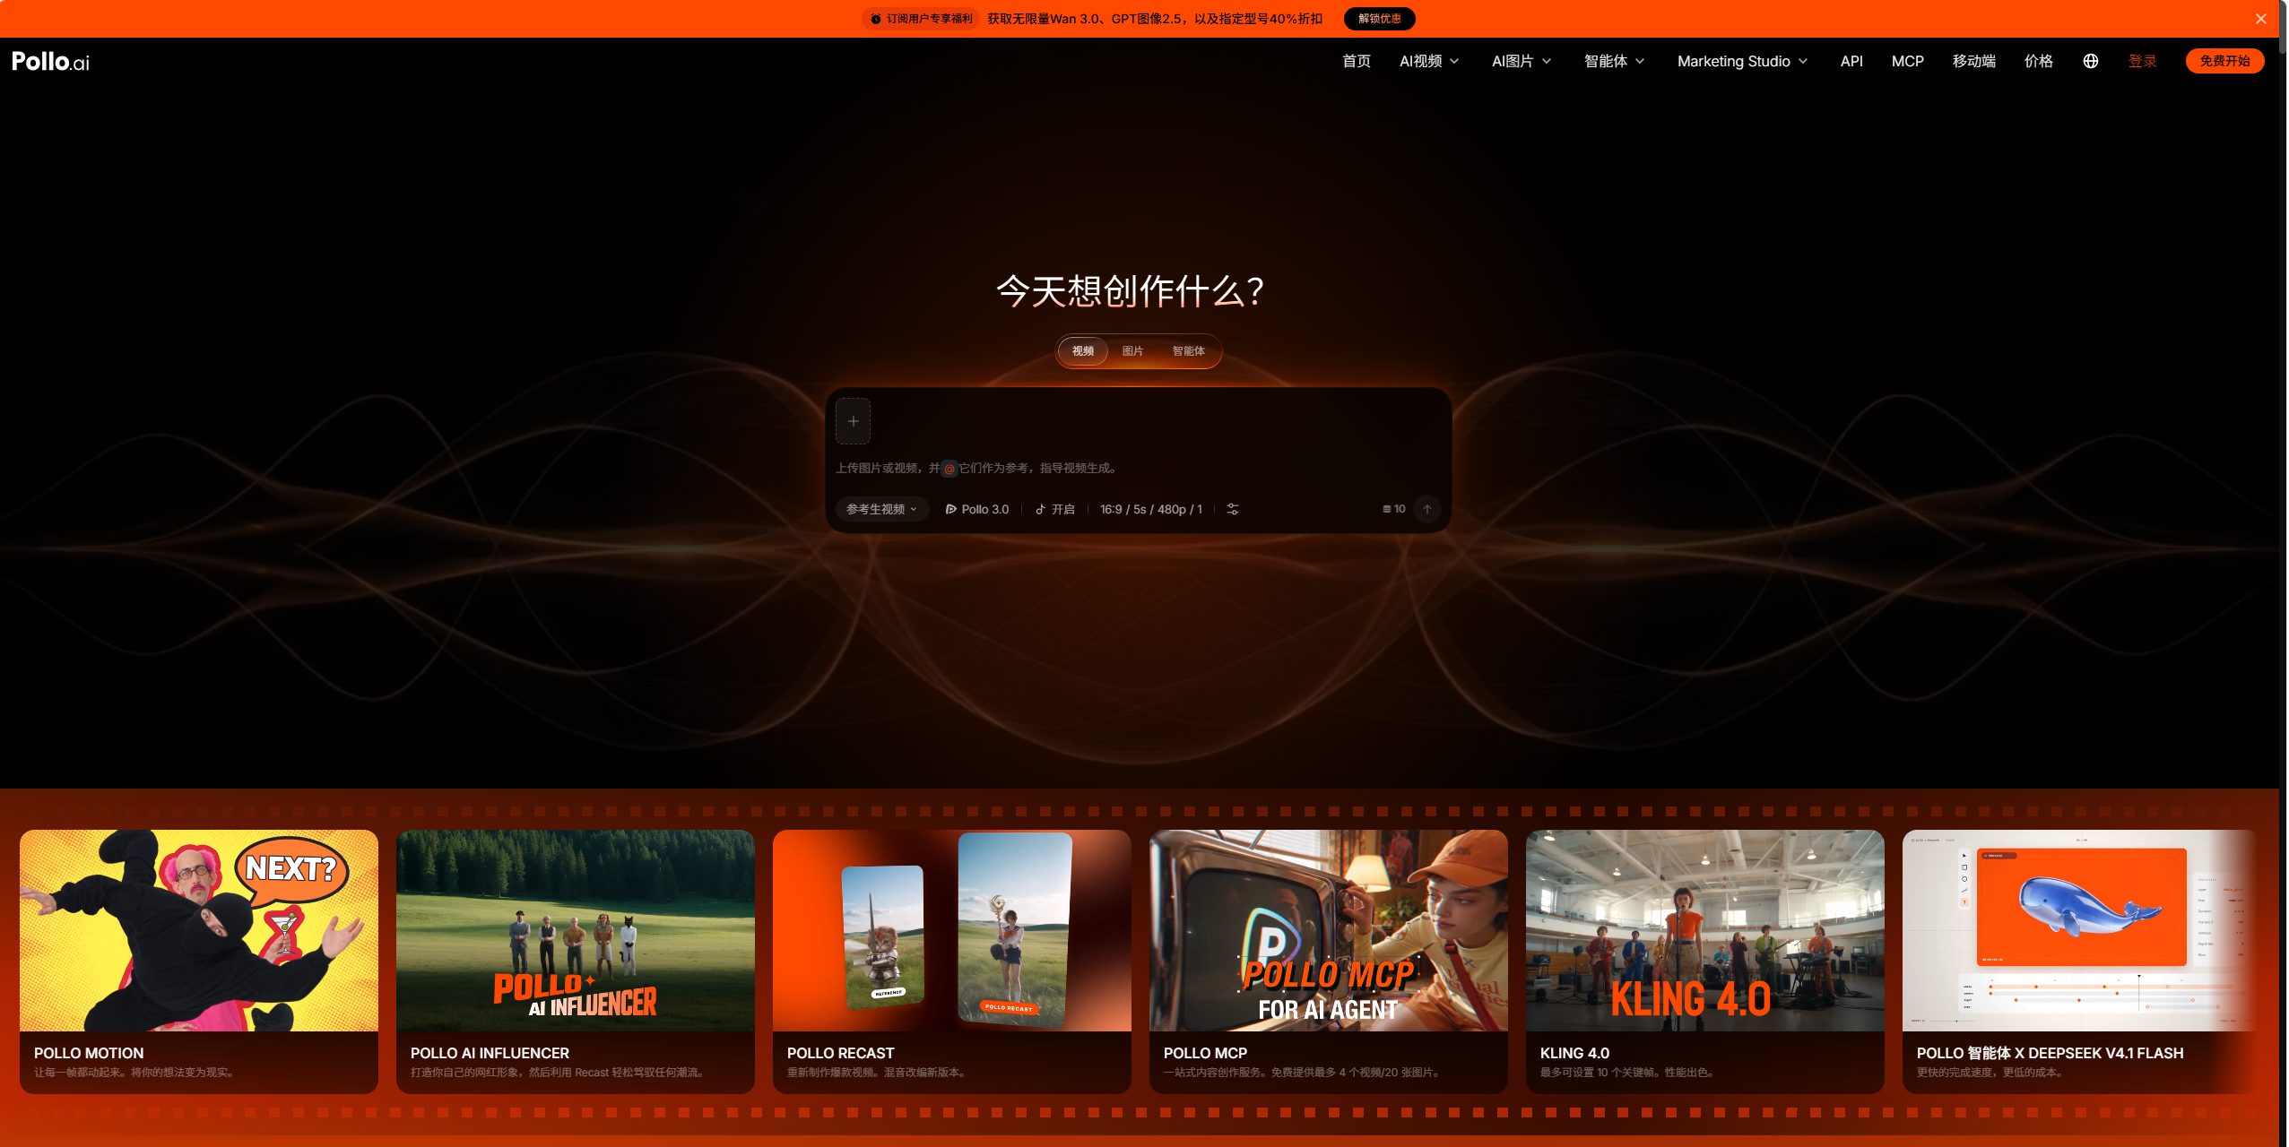The height and width of the screenshot is (1147, 2289).
Task: Expand the AI视频 menu
Action: point(1429,61)
